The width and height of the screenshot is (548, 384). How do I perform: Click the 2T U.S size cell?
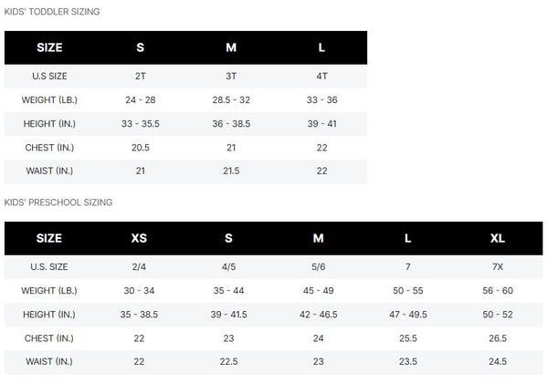pyautogui.click(x=140, y=76)
